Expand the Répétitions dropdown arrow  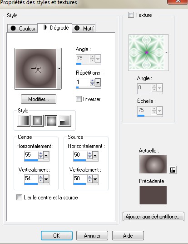[98, 82]
